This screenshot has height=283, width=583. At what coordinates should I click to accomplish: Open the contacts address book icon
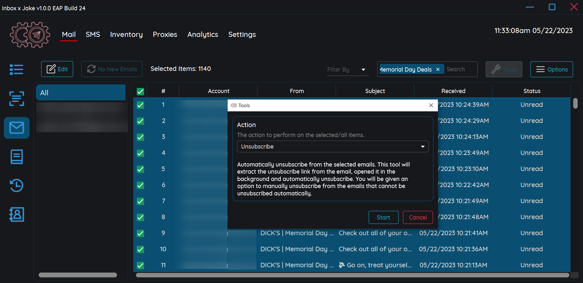click(x=16, y=214)
